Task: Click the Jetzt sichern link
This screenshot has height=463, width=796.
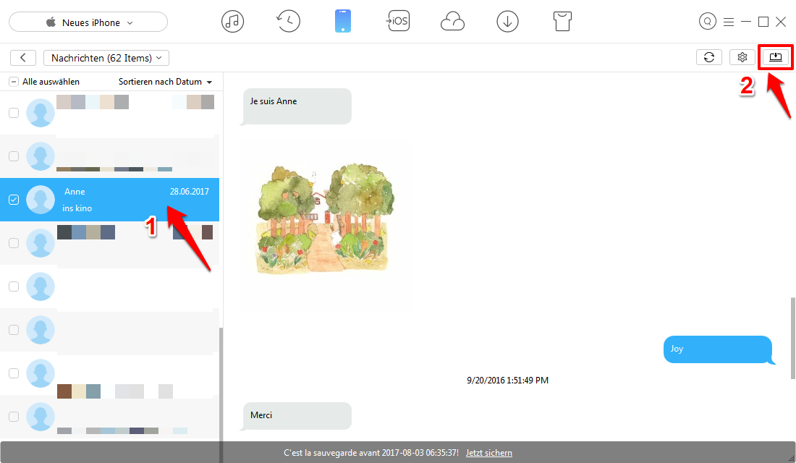Action: (489, 453)
